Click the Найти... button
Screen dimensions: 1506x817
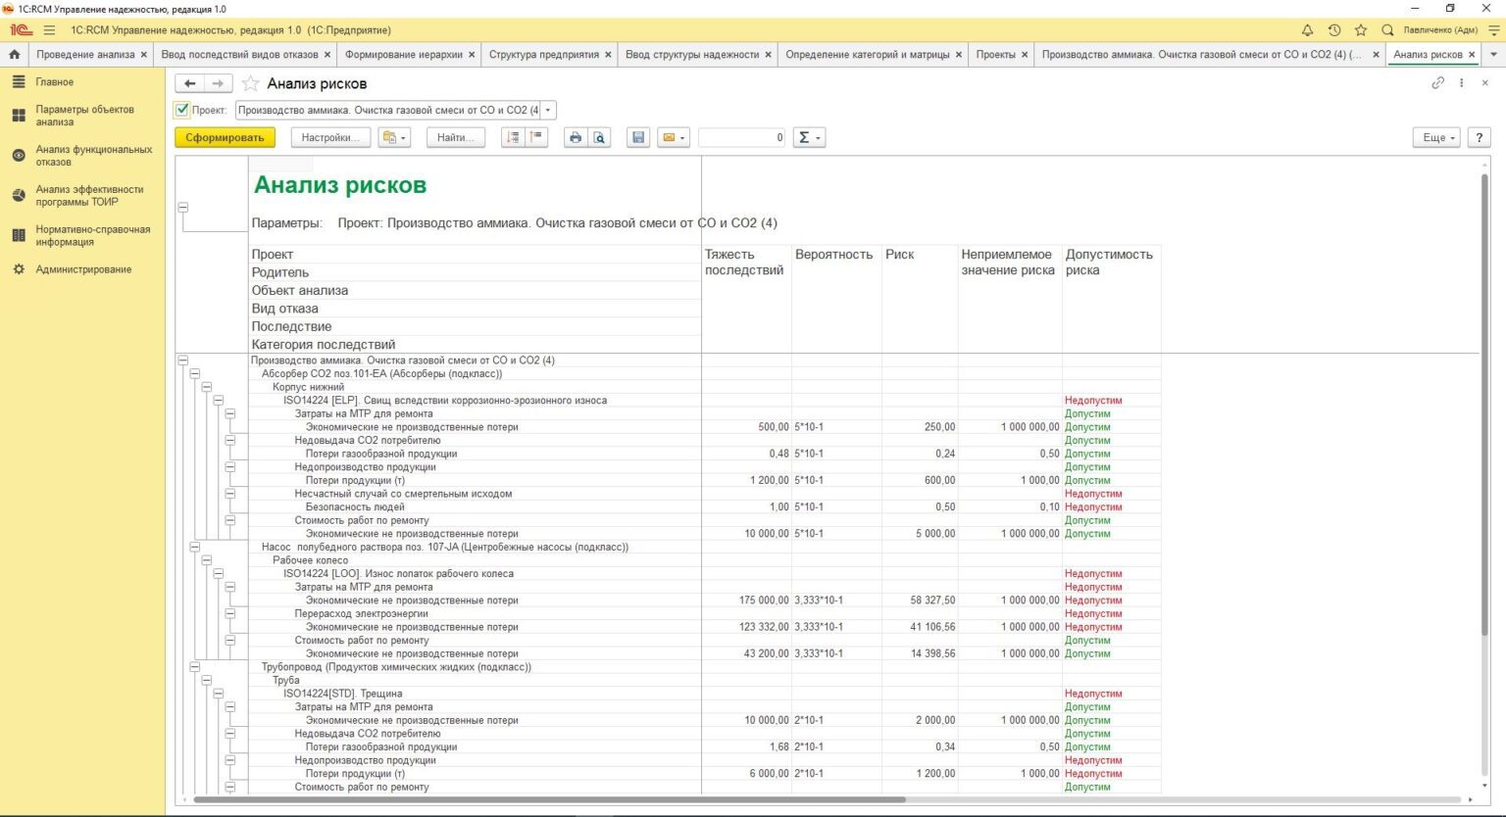tap(455, 138)
